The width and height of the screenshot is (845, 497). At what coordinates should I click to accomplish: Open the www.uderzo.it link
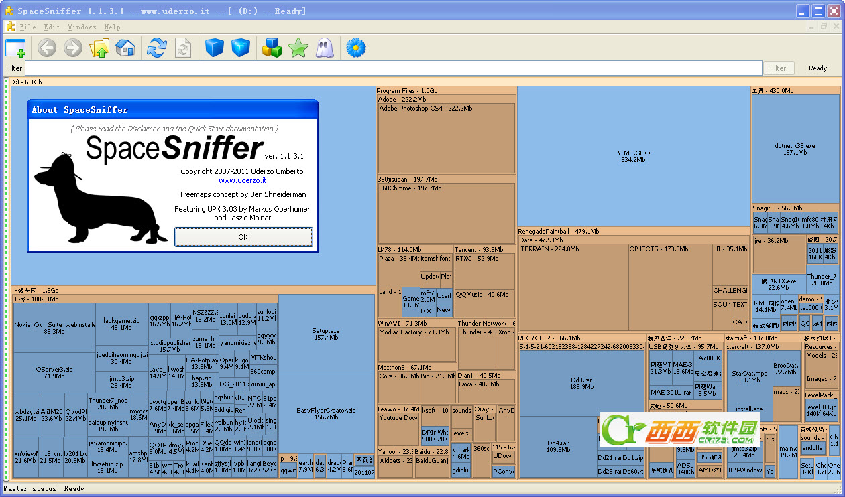(x=243, y=180)
